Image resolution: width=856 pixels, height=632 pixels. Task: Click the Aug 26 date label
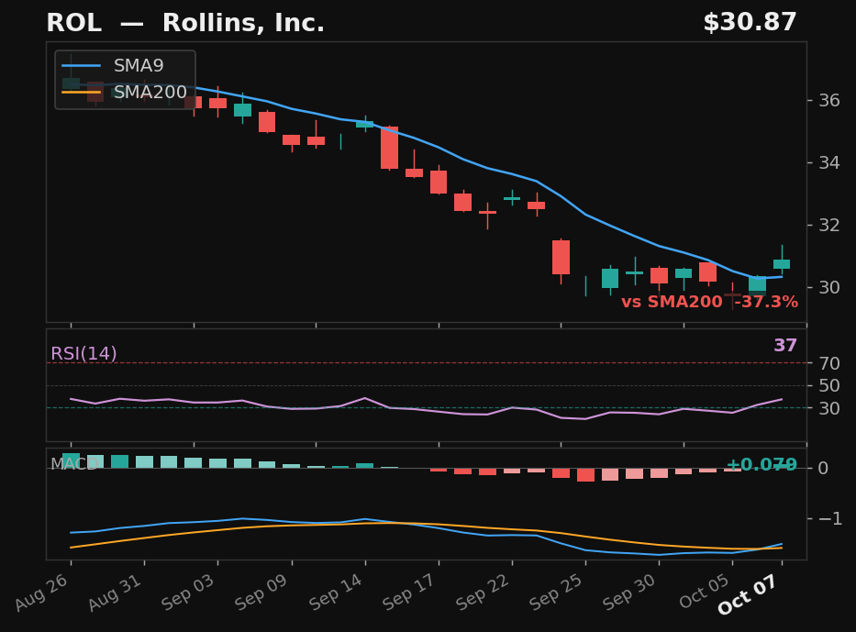click(41, 593)
